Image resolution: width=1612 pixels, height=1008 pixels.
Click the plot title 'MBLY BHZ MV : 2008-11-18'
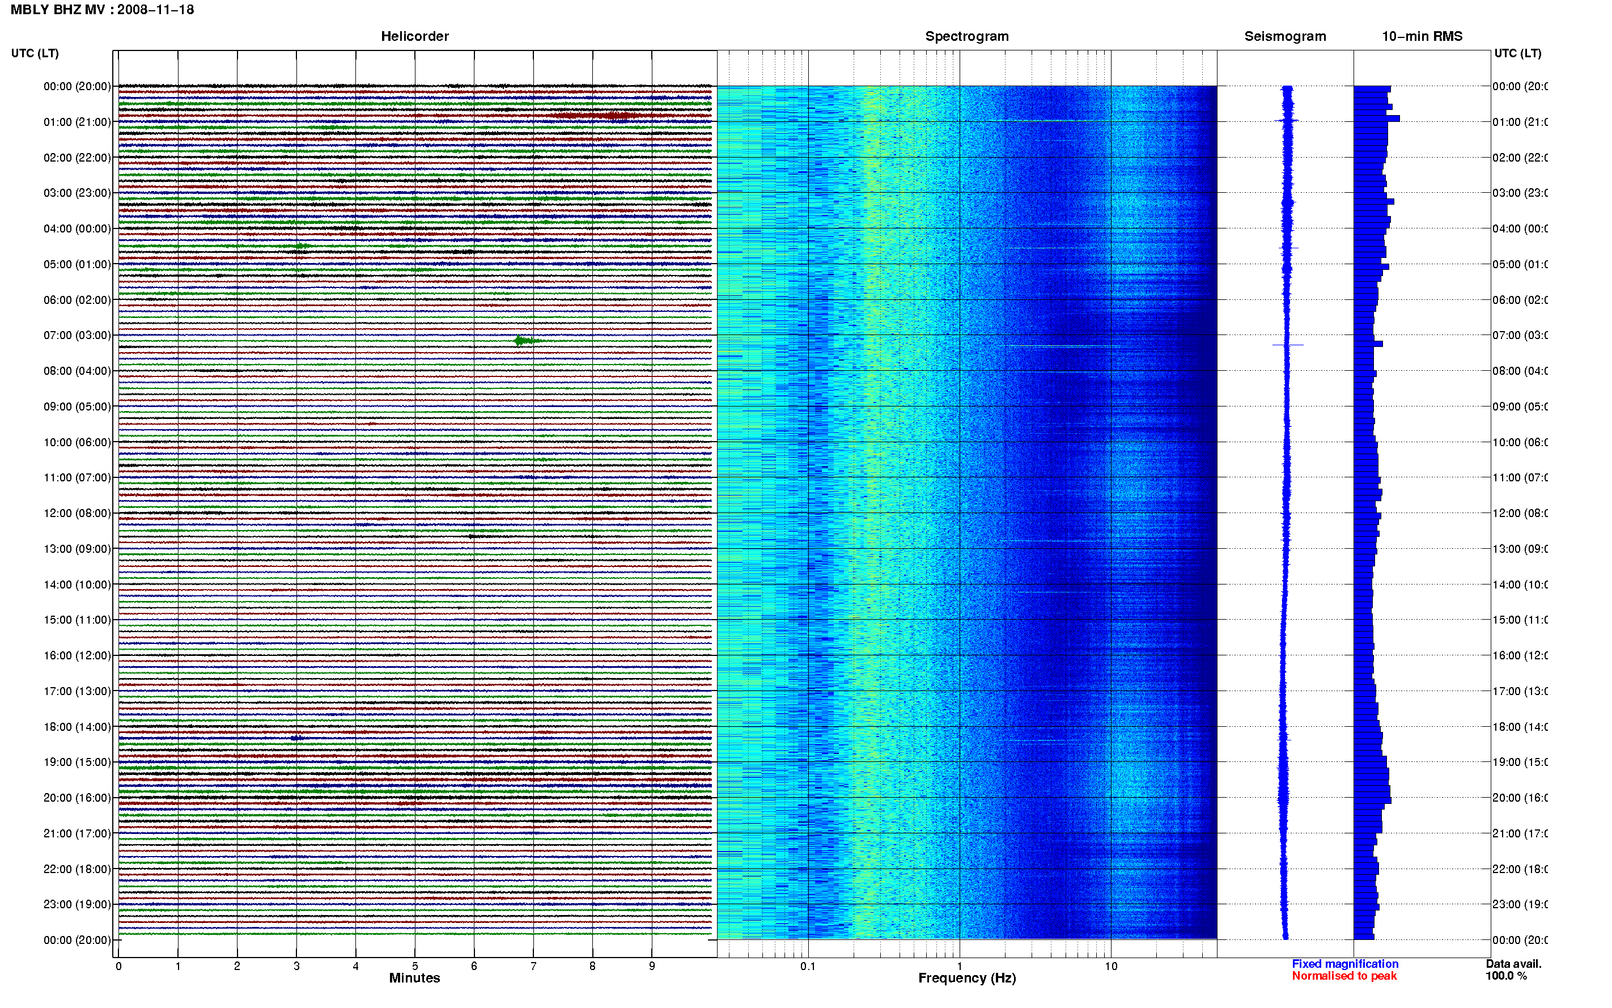(102, 10)
